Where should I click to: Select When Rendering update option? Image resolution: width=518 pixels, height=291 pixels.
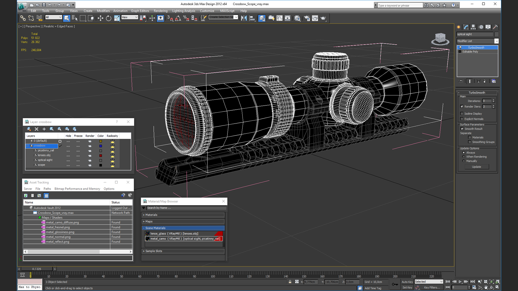[x=464, y=157]
